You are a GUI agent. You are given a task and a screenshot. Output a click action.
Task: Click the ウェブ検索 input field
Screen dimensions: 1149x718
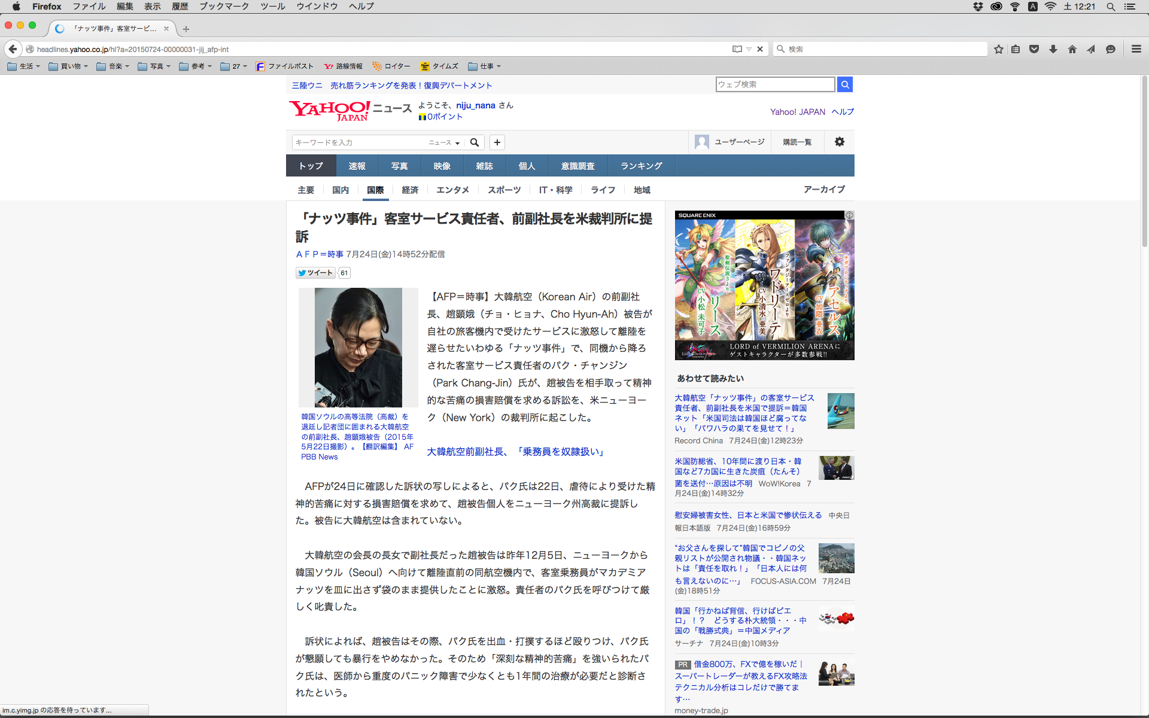pos(774,84)
